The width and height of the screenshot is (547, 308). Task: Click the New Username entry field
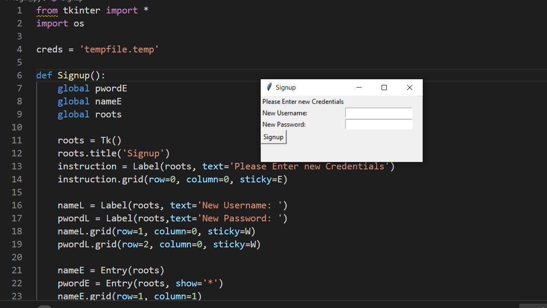[x=379, y=113]
